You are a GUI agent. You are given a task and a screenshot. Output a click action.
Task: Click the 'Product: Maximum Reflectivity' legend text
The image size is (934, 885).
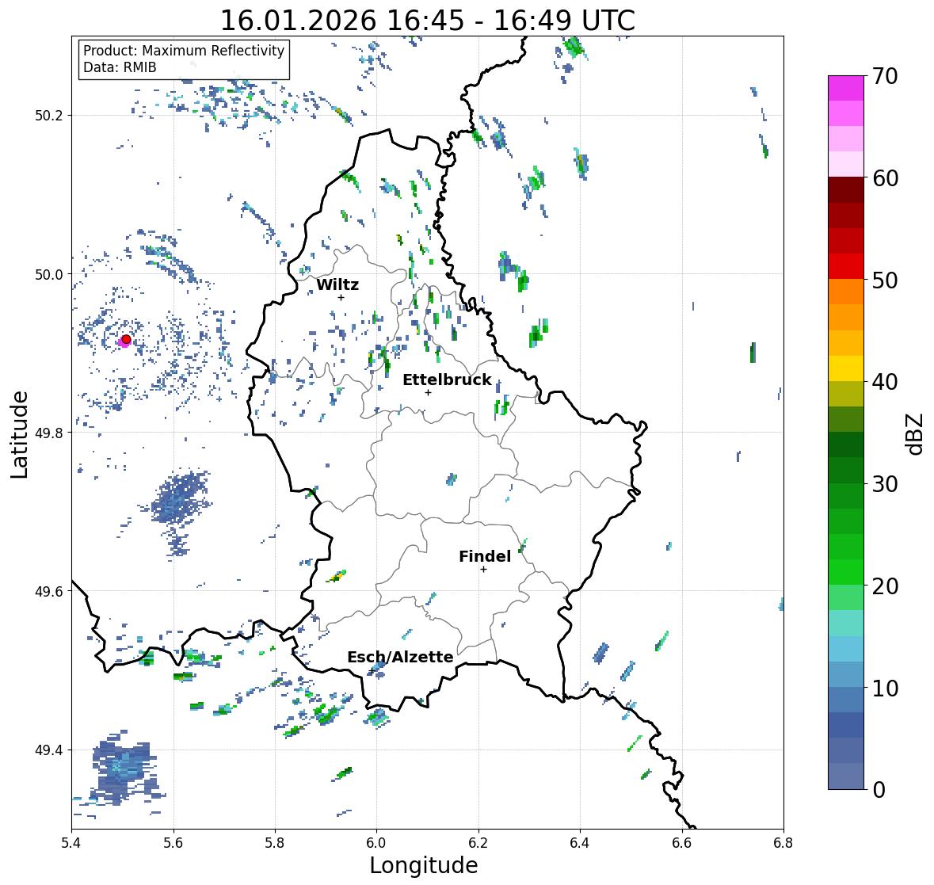point(184,51)
